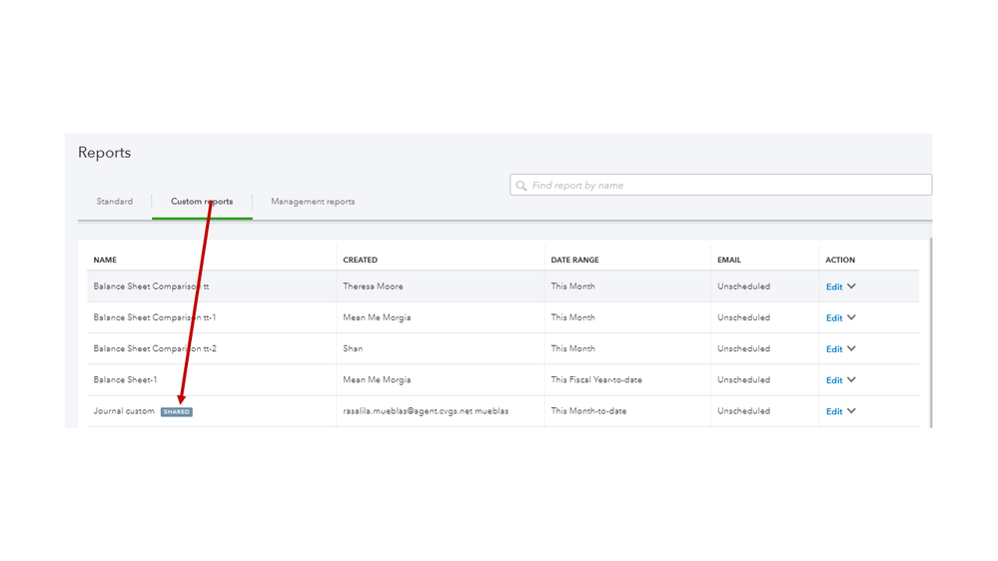Edit the Balance Sheet Comparison tt report

pyautogui.click(x=834, y=286)
